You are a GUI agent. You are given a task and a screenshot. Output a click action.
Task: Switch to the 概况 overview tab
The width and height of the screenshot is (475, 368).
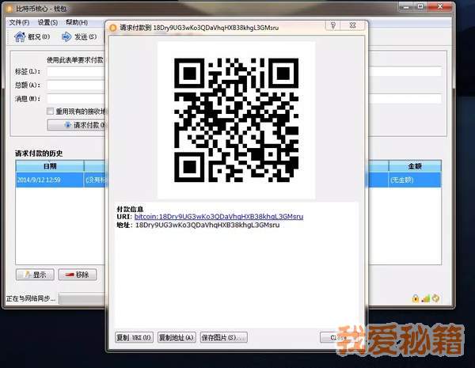click(32, 37)
